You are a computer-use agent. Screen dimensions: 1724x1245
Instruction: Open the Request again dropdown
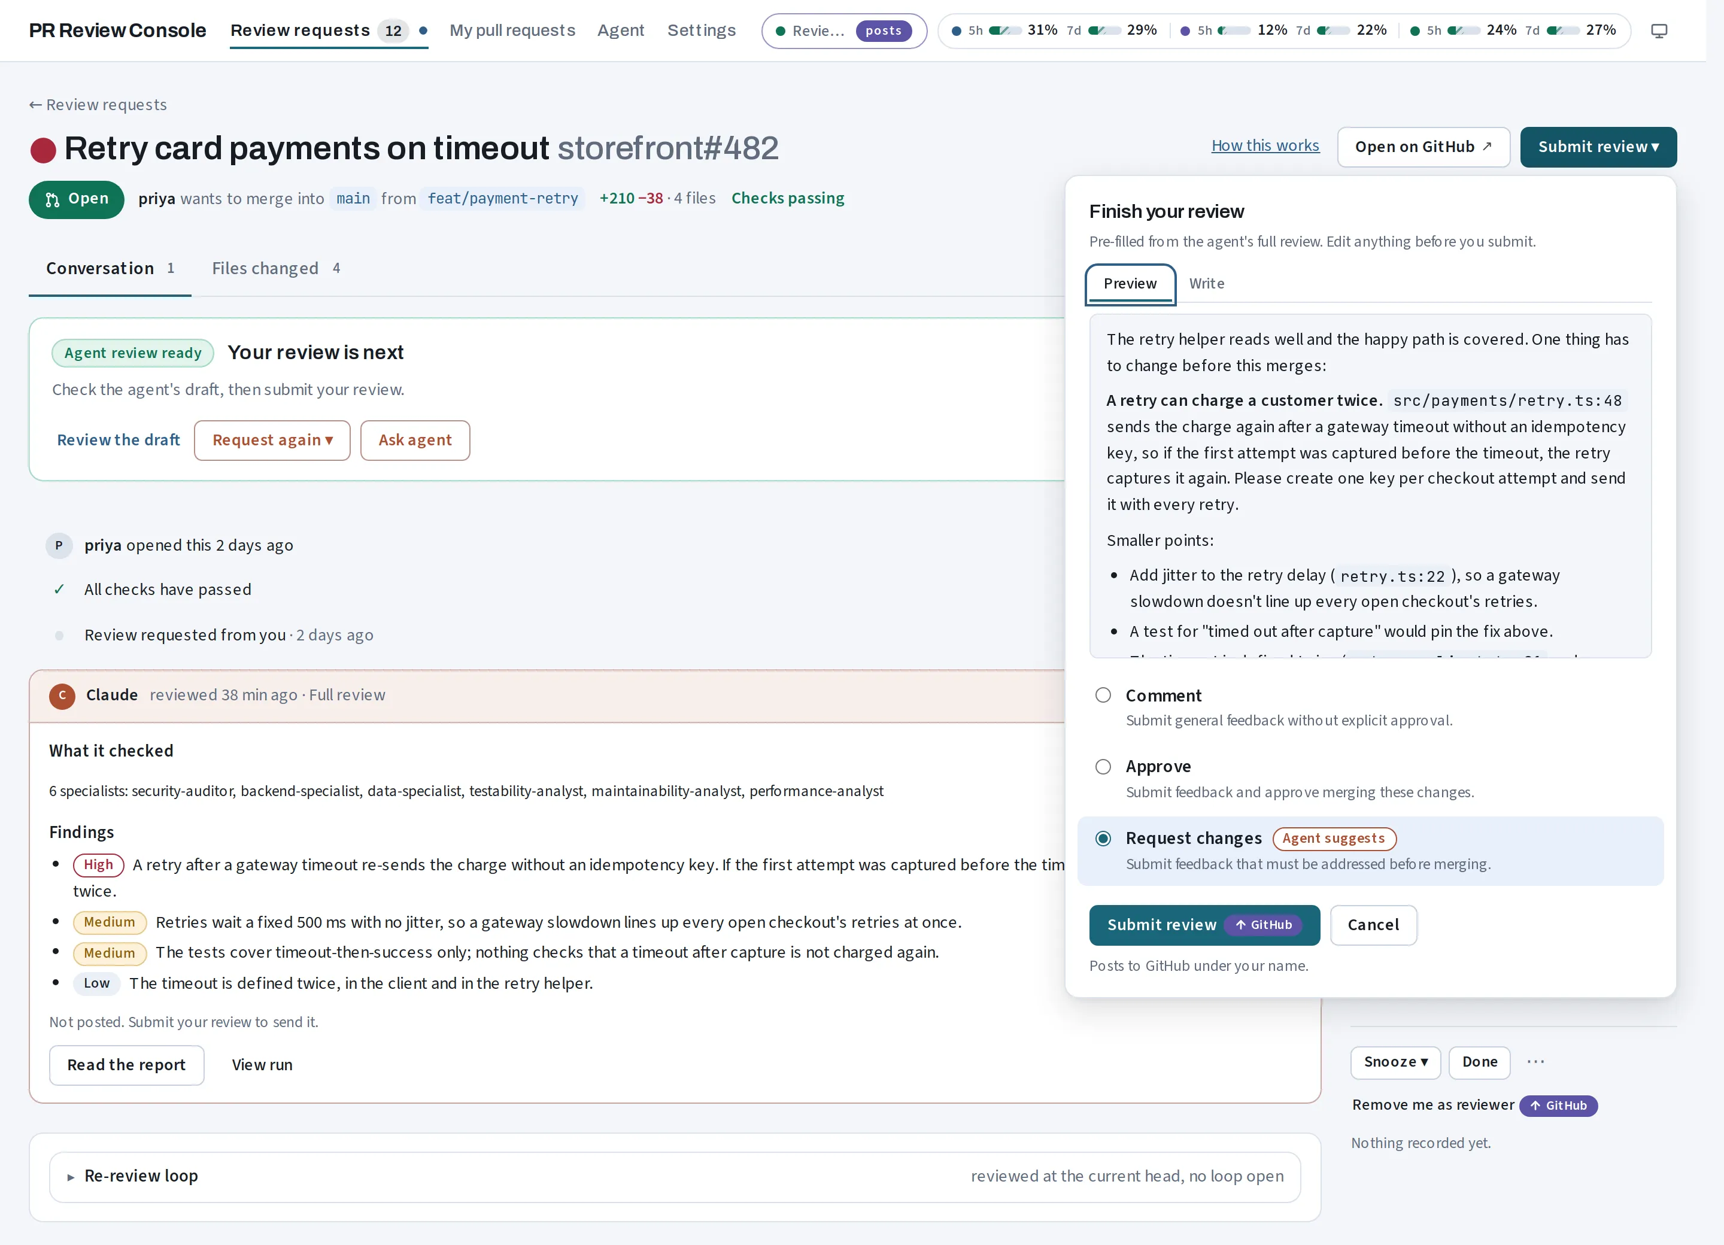272,441
